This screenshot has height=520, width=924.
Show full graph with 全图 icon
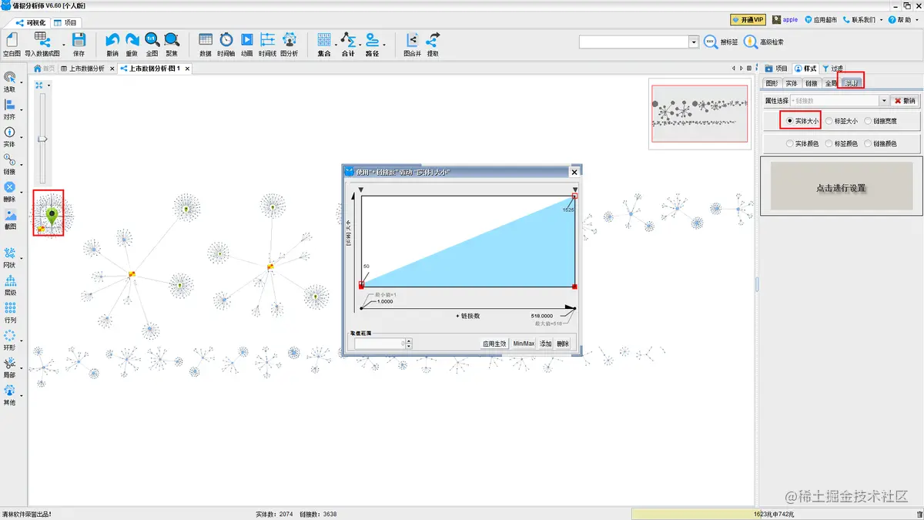pos(152,40)
